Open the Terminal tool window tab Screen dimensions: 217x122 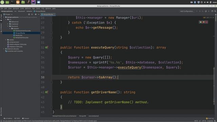click(26, 118)
